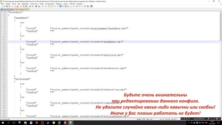Viewport: 222px width, 125px height.
Task: Click "SoundSet" text on line 1
Action: point(15,12)
